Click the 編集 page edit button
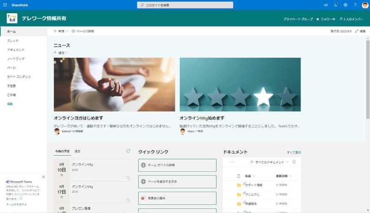The image size is (370, 213). [360, 31]
